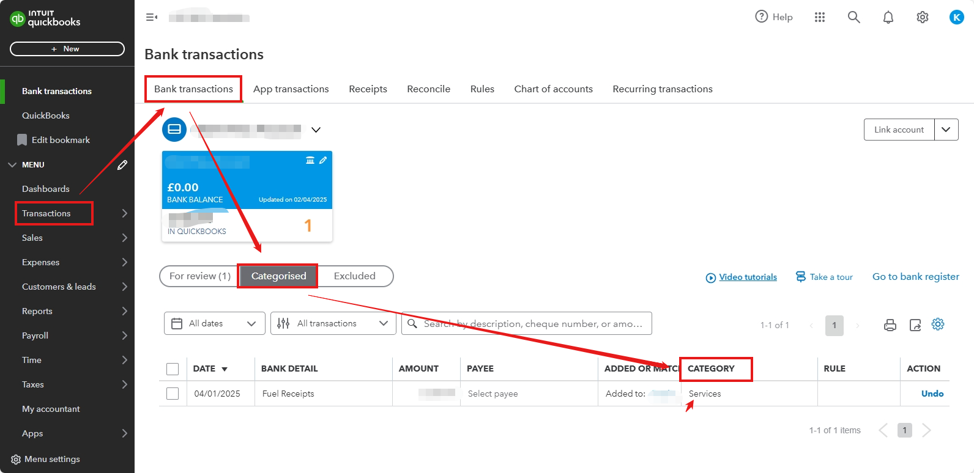
Task: Click the + New button
Action: [x=67, y=49]
